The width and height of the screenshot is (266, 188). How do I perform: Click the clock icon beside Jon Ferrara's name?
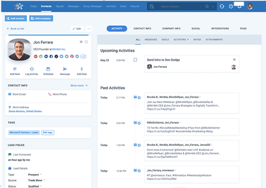86,42
